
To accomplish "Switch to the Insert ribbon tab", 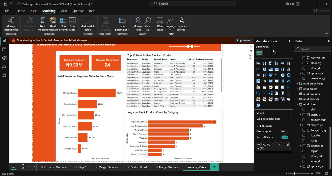I will [34, 11].
